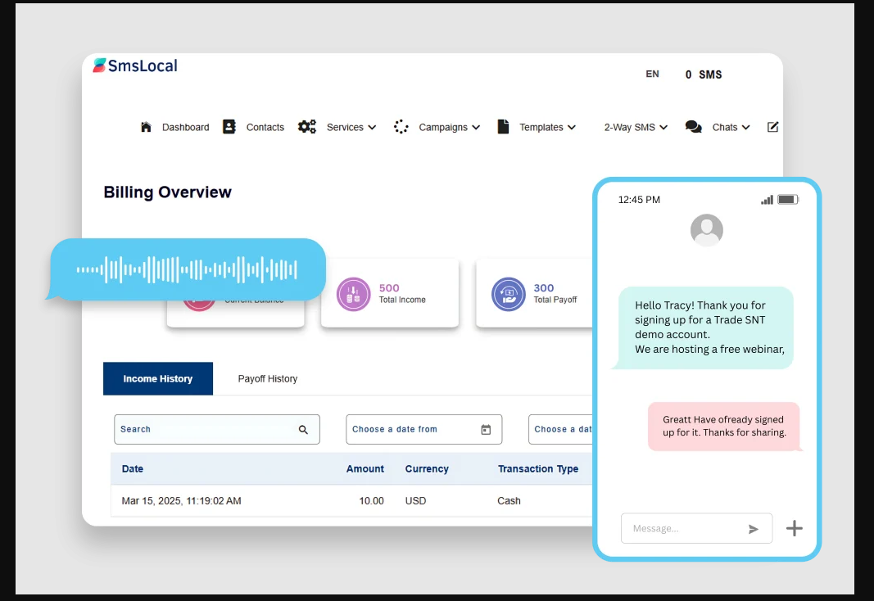
Task: Click the Total Payoff hand icon
Action: 509,294
